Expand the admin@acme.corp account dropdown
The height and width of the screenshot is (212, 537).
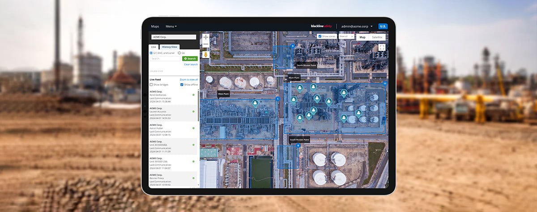pyautogui.click(x=357, y=26)
